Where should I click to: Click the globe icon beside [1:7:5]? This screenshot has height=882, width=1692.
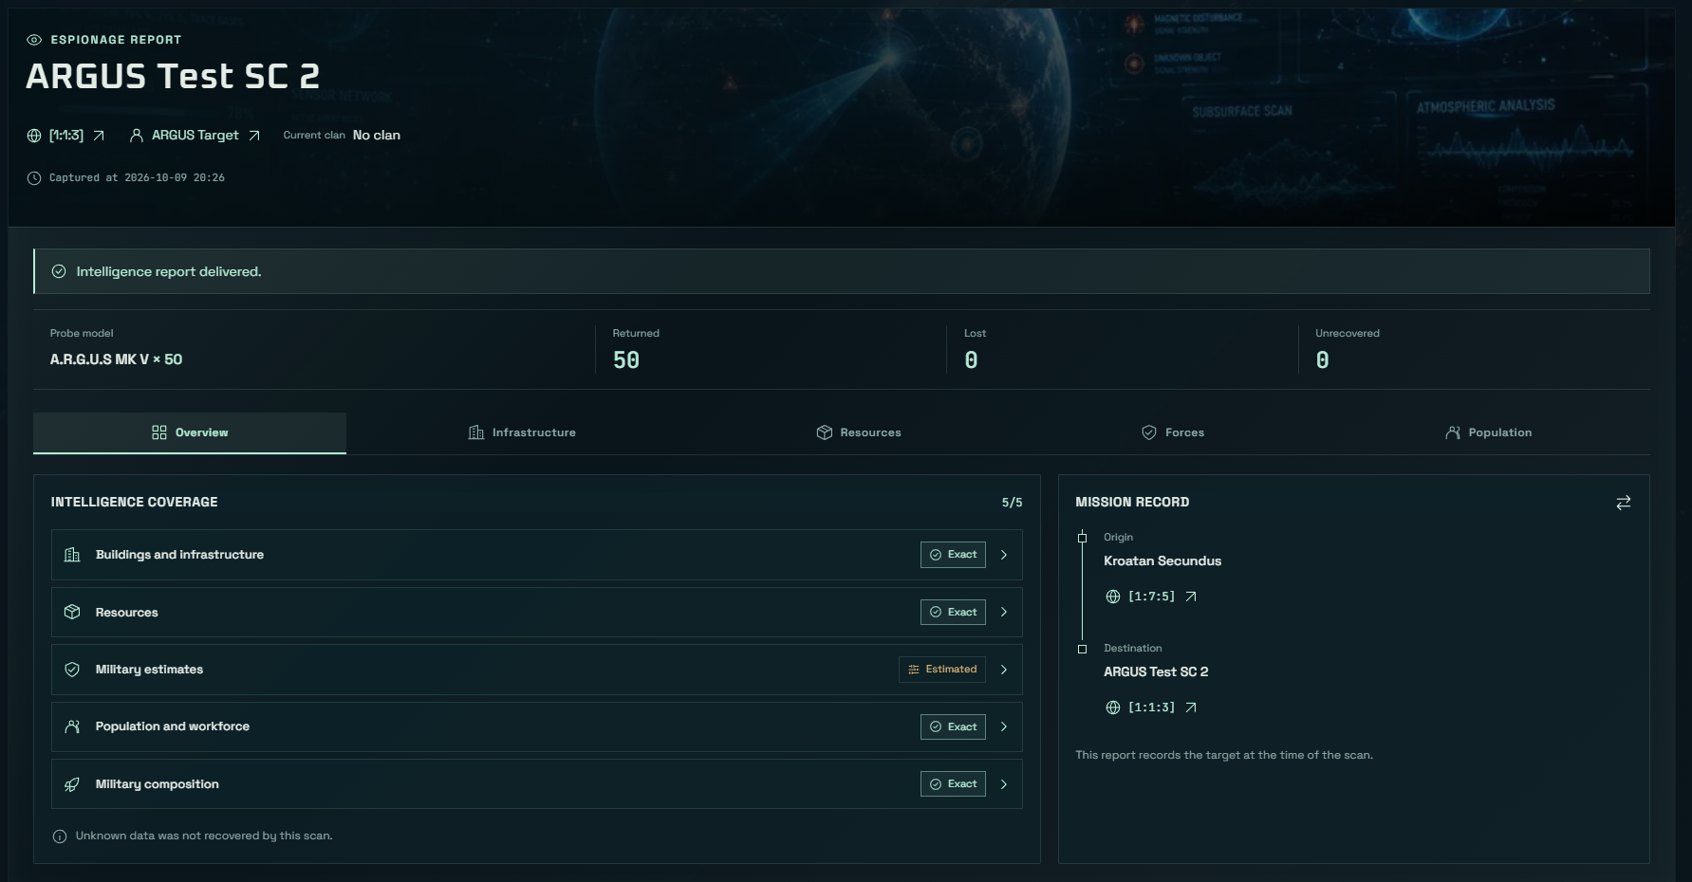pyautogui.click(x=1113, y=597)
